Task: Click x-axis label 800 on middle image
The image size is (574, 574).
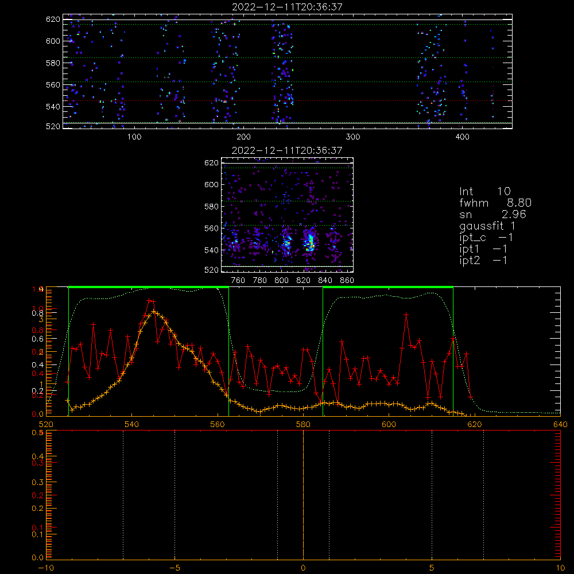Action: [x=281, y=281]
